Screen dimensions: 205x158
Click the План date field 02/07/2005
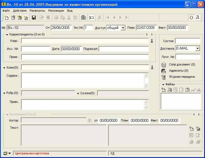pyautogui.click(x=146, y=28)
